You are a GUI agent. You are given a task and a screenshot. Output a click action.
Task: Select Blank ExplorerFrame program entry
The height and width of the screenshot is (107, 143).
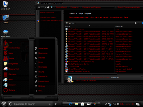75,29
